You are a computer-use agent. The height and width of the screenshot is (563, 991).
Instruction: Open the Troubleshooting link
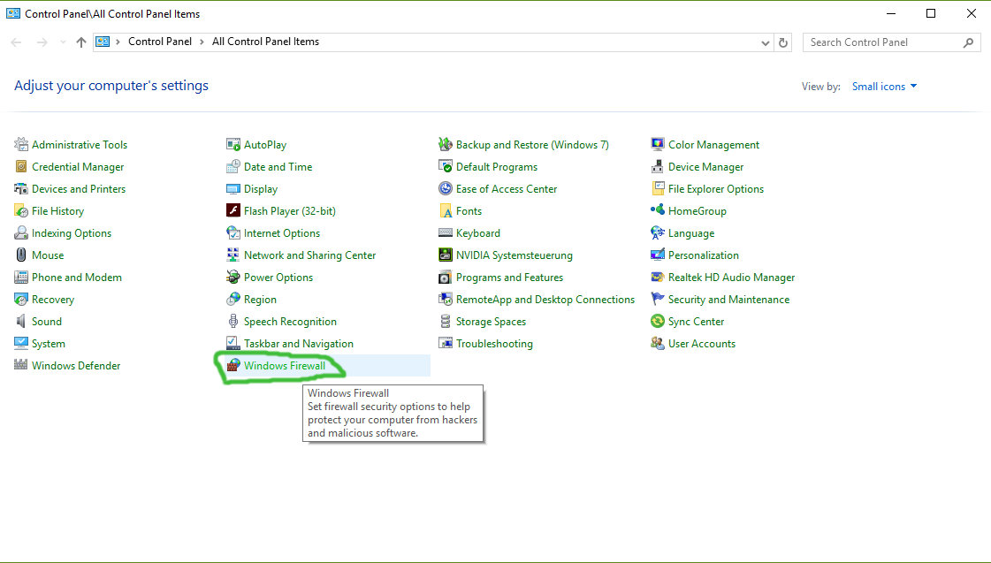click(x=494, y=344)
